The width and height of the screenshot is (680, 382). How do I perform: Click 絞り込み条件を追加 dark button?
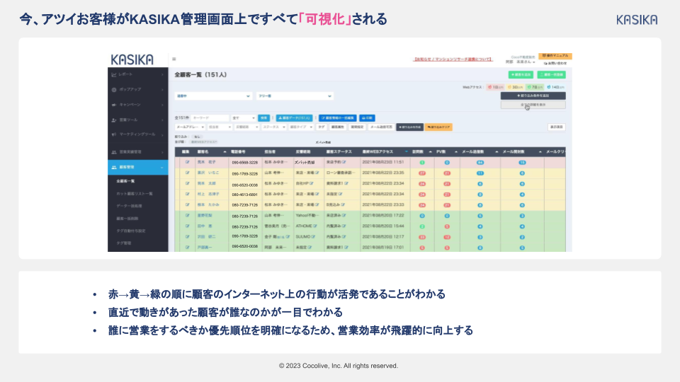[x=533, y=95]
